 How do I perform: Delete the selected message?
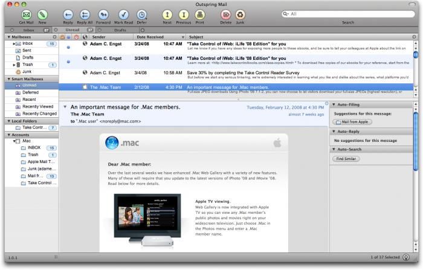tap(226, 14)
